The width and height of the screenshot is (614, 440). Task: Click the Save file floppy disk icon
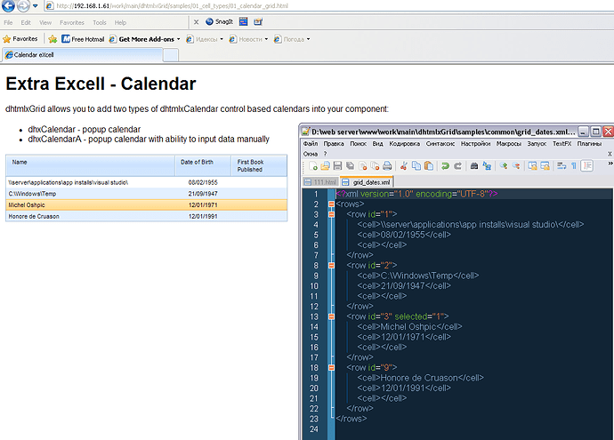(338, 165)
